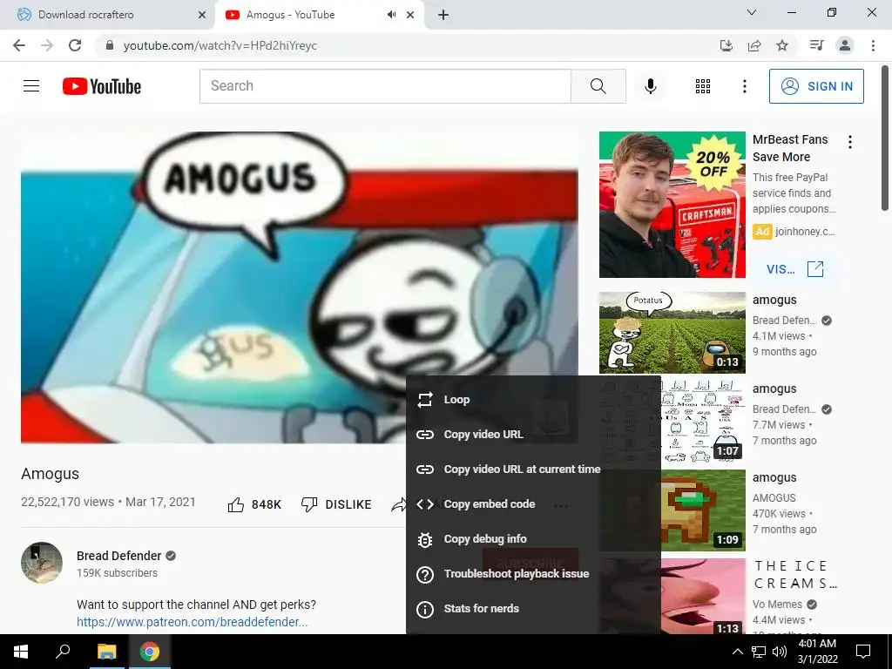Choose Troubleshoot playback issue
Screen dimensions: 892x669
click(x=534, y=573)
